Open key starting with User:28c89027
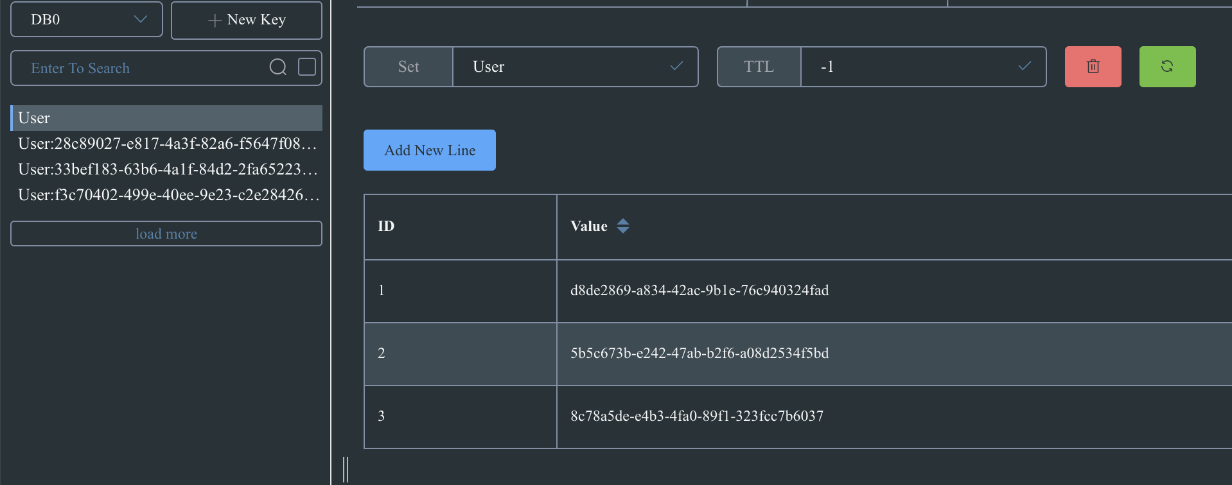 [x=166, y=144]
